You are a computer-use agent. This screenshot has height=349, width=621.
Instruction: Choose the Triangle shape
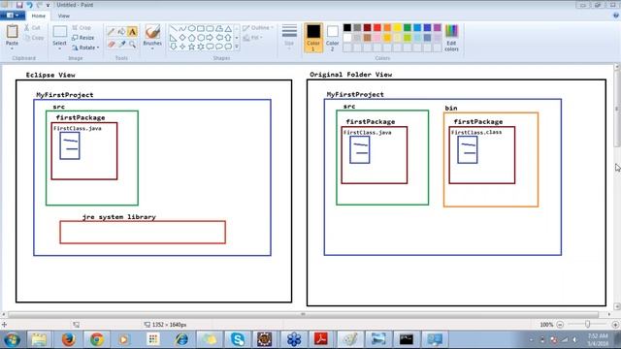228,29
